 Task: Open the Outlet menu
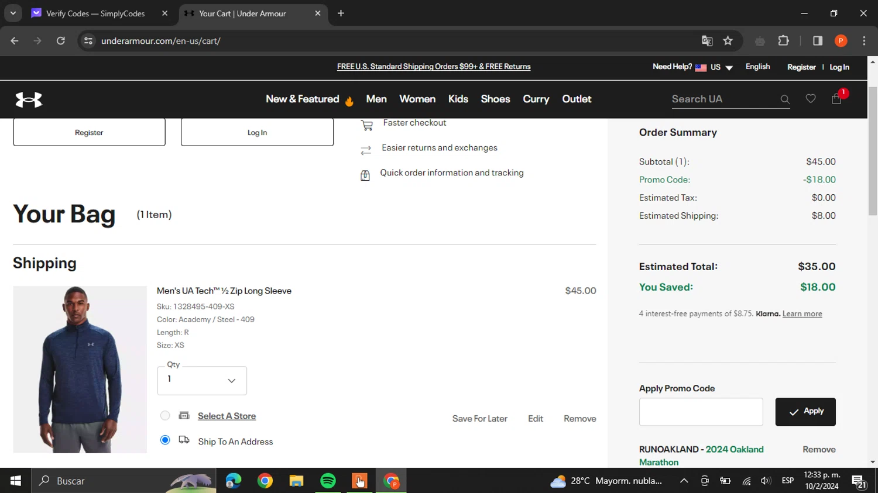tap(577, 99)
